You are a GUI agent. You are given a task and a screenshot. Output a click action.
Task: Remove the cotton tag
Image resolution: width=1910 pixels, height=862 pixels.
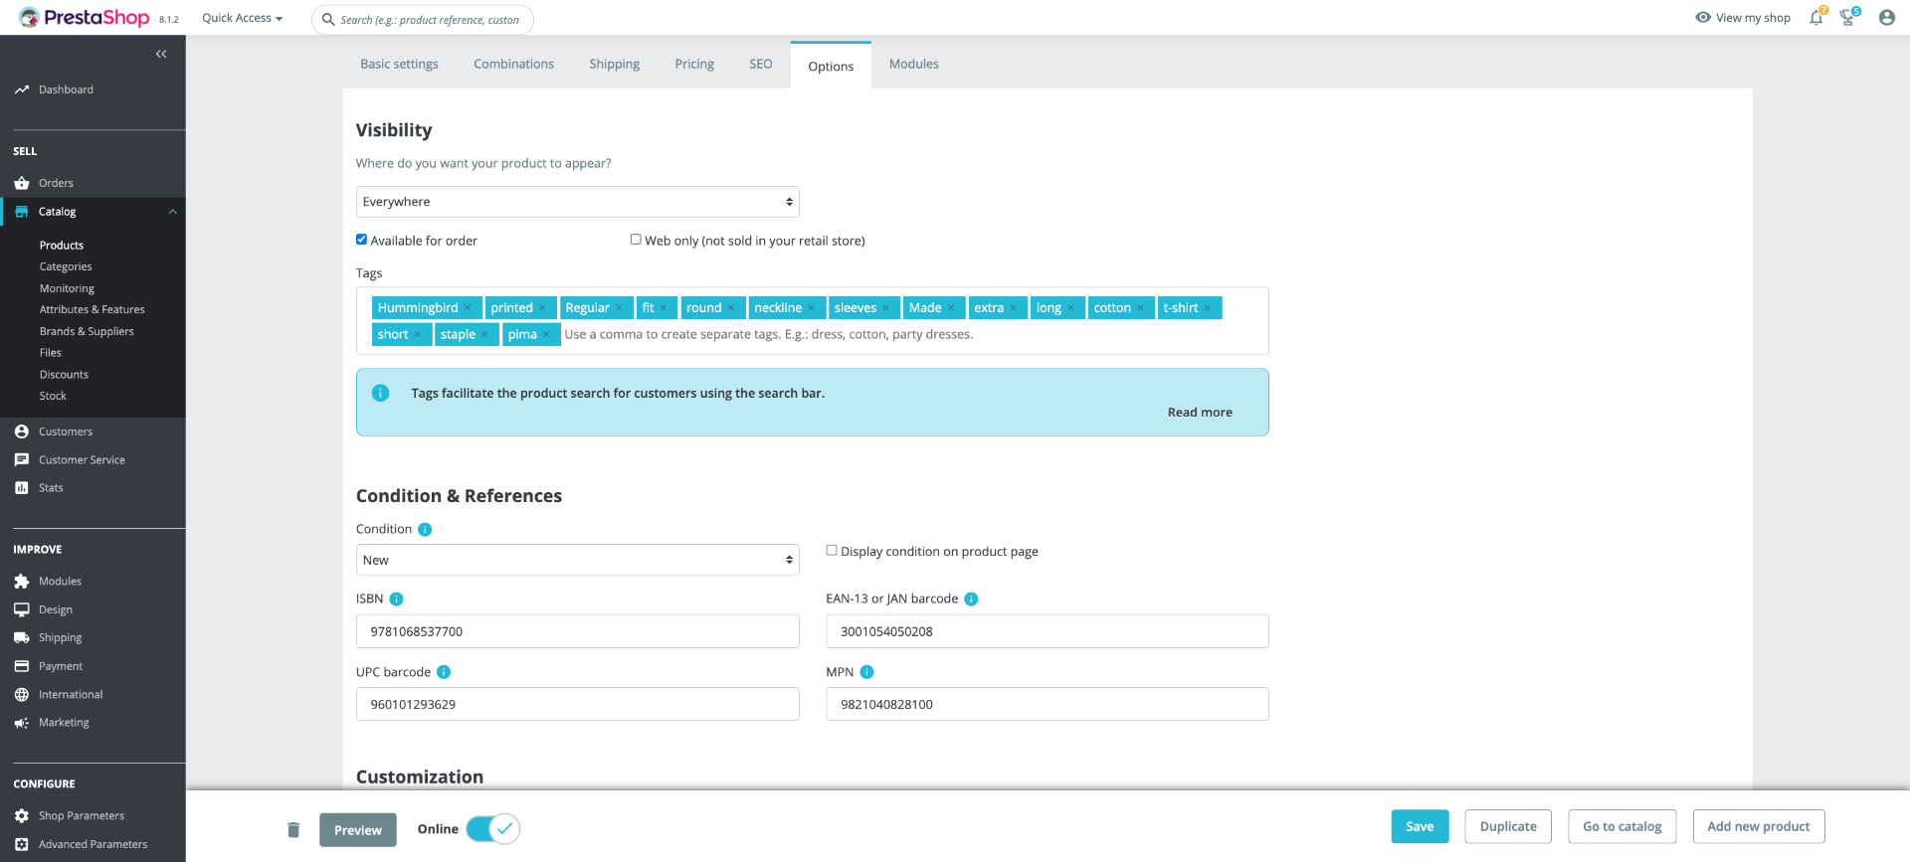[1140, 308]
